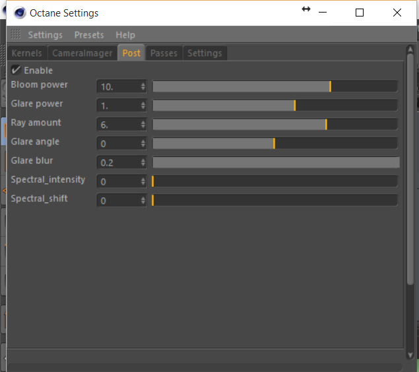The image size is (419, 372).
Task: Click the Spectral_shift stepper arrows
Action: point(143,201)
